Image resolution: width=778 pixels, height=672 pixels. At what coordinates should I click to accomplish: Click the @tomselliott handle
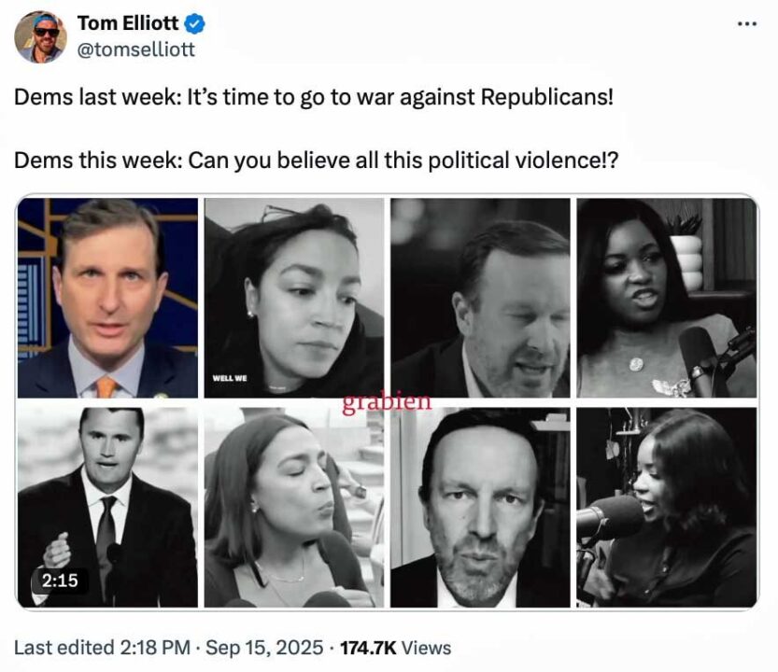point(135,49)
